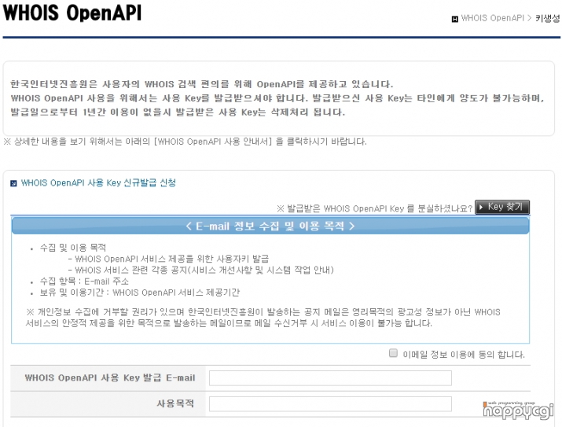The width and height of the screenshot is (562, 427).
Task: Click the '발급받은 WHOIS OpenAPI Key 를 분실하셨나요?' text
Action: 375,208
